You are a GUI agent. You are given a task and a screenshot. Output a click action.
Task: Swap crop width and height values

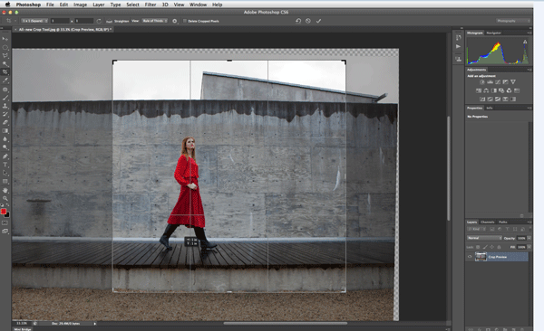(99, 21)
